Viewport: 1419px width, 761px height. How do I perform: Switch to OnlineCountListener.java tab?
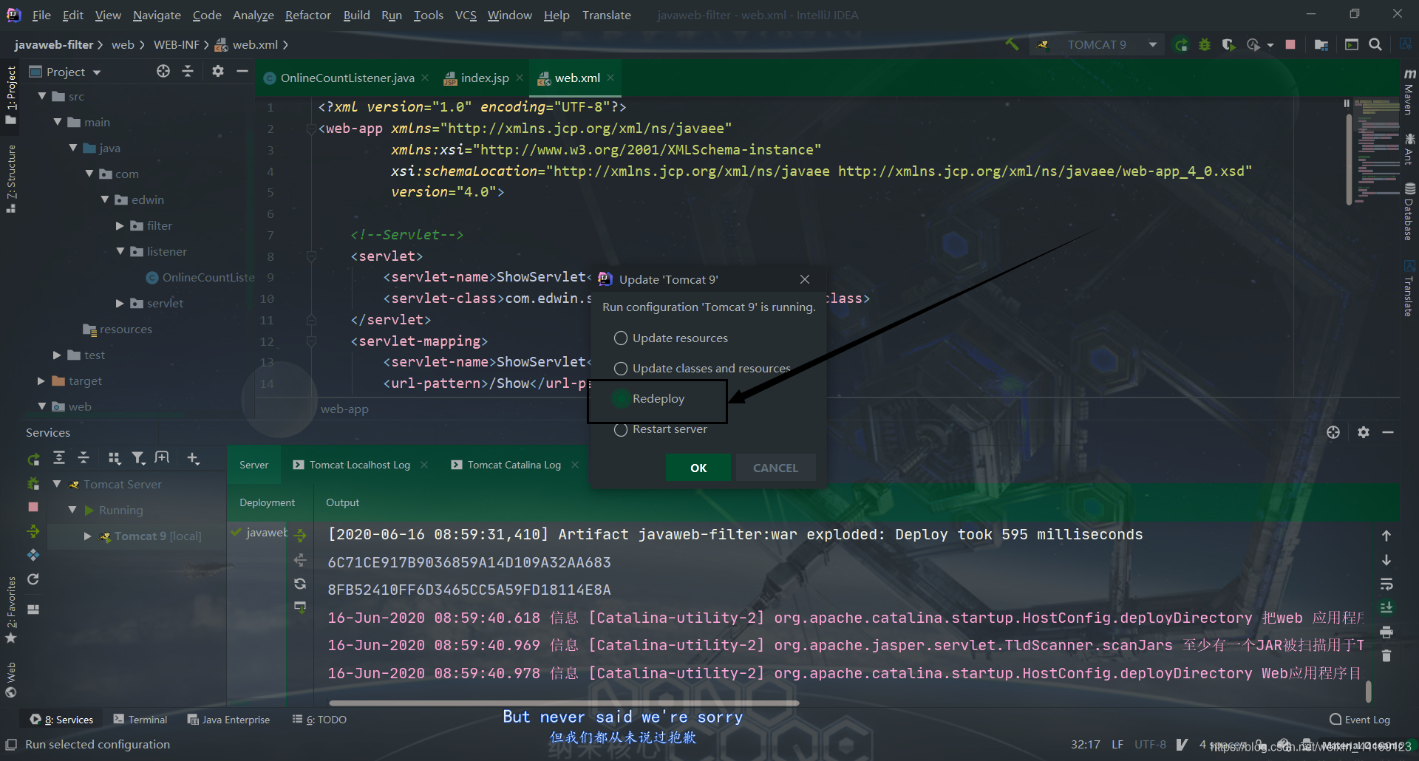tap(347, 78)
